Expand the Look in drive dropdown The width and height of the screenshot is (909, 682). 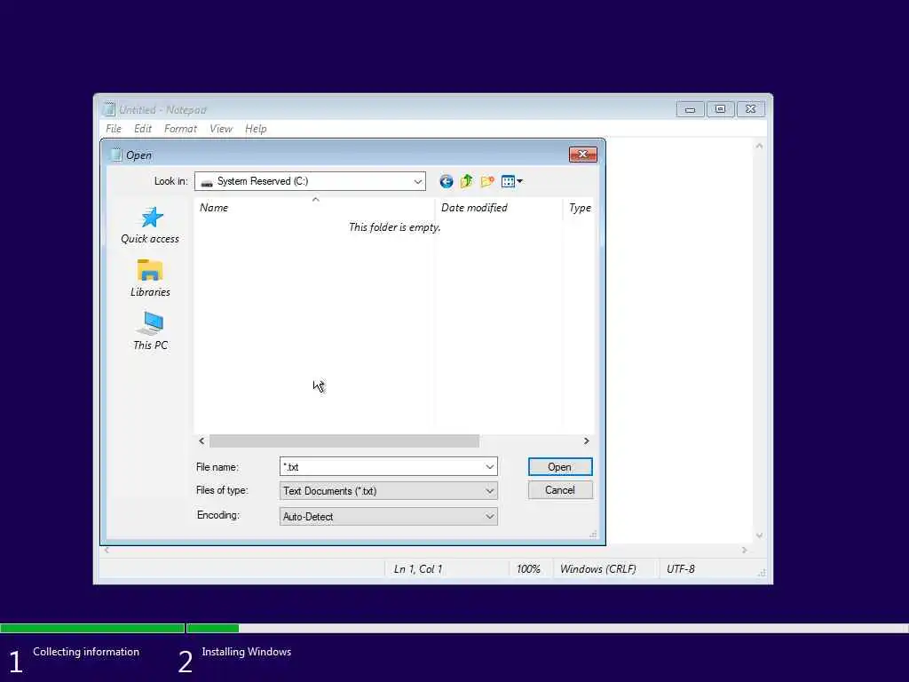tap(417, 181)
